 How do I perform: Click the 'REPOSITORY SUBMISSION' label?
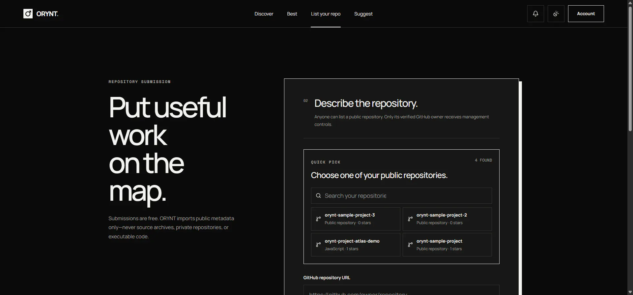(x=139, y=82)
